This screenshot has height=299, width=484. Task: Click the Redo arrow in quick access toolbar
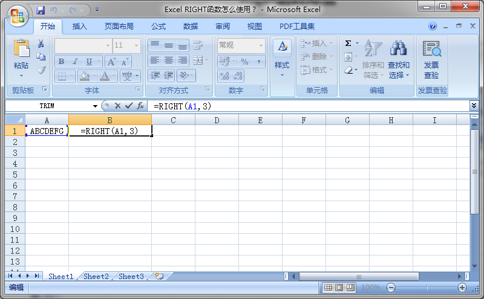tap(73, 10)
